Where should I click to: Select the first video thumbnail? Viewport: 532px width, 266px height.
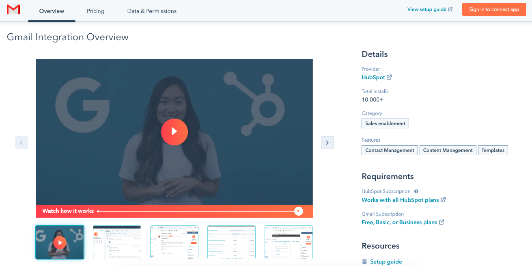[x=60, y=242]
